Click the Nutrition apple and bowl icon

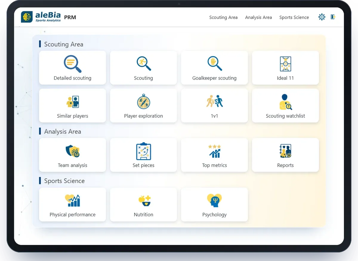tap(144, 201)
